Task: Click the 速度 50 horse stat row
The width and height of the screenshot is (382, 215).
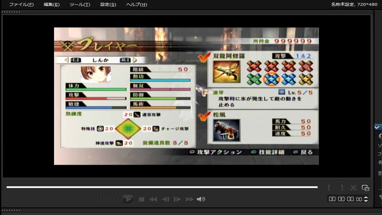Action: click(292, 133)
